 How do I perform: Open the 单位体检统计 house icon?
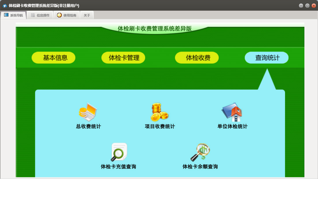[x=232, y=112]
